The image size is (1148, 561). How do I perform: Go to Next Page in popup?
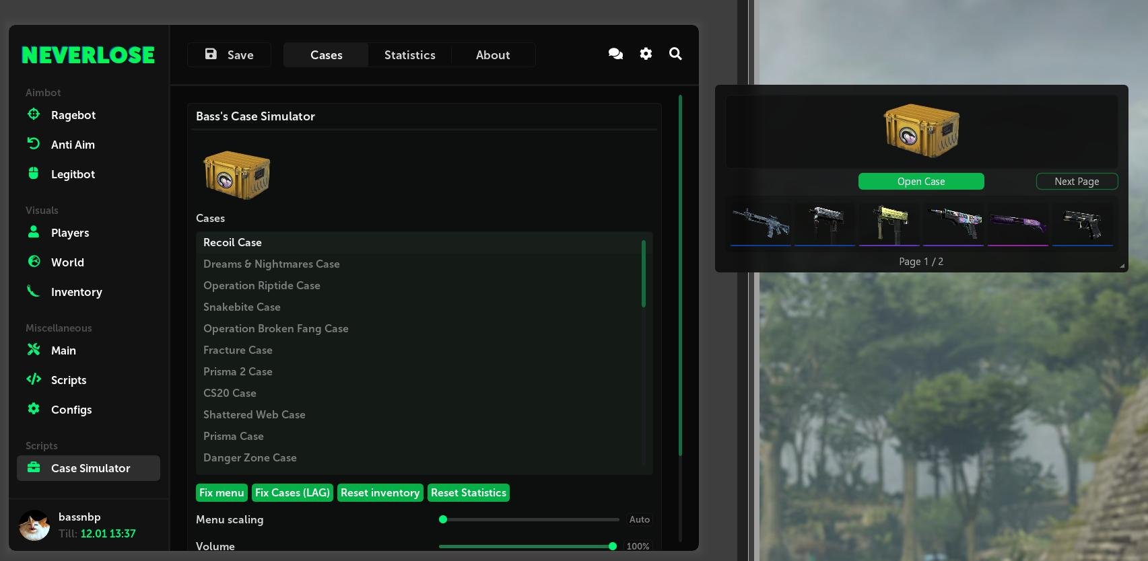[1077, 182]
